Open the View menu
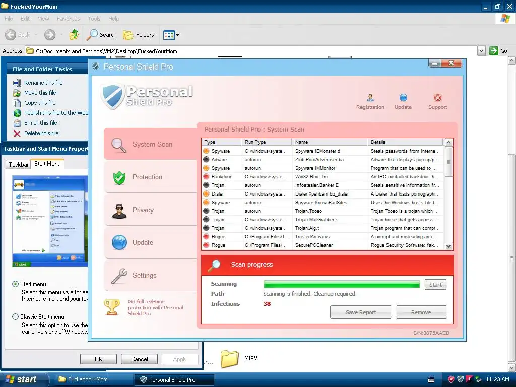The width and height of the screenshot is (516, 387). 43,19
